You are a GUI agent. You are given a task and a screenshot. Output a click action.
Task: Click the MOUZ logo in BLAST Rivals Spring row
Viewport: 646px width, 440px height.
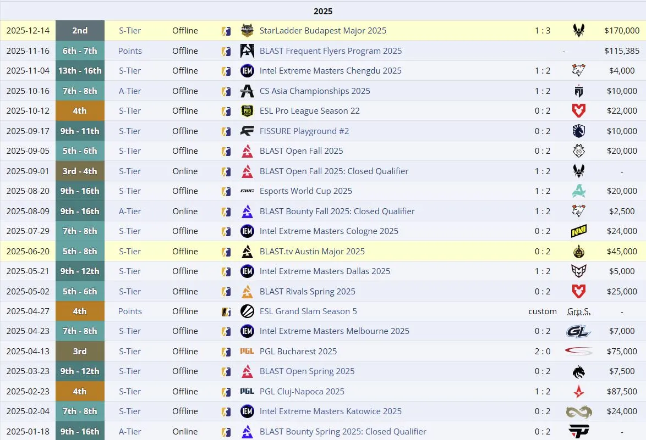click(x=578, y=291)
